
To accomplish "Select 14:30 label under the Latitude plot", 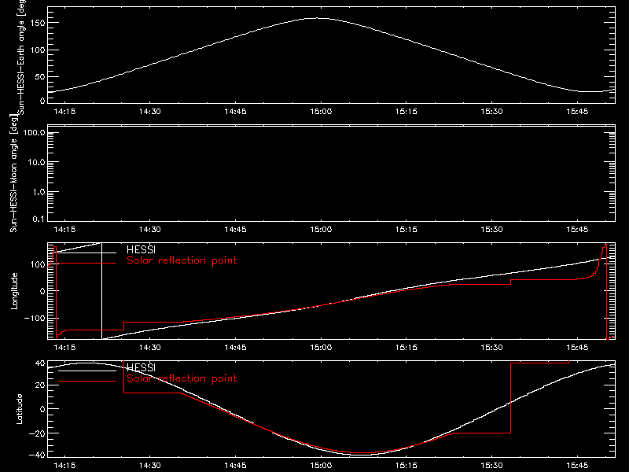I will point(150,466).
